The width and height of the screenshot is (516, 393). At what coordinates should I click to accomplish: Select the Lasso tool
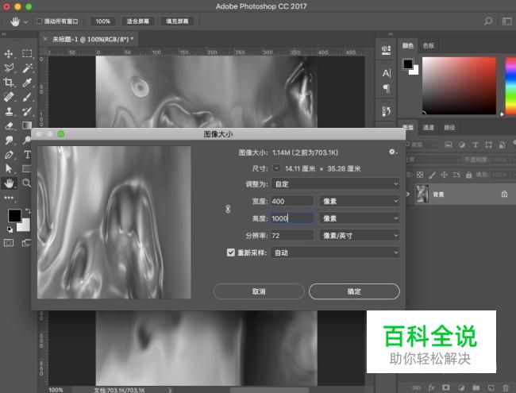pyautogui.click(x=9, y=67)
